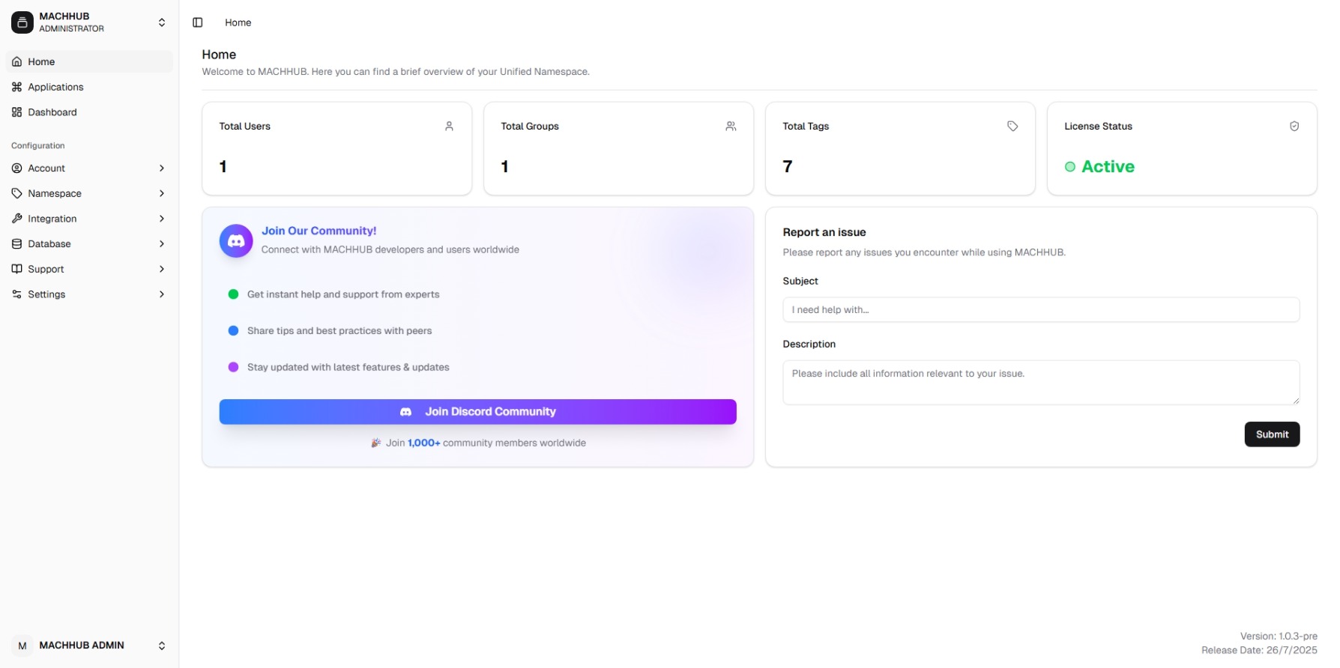Click the Join Our Community! heading
Screen dimensions: 1340x668
click(319, 231)
